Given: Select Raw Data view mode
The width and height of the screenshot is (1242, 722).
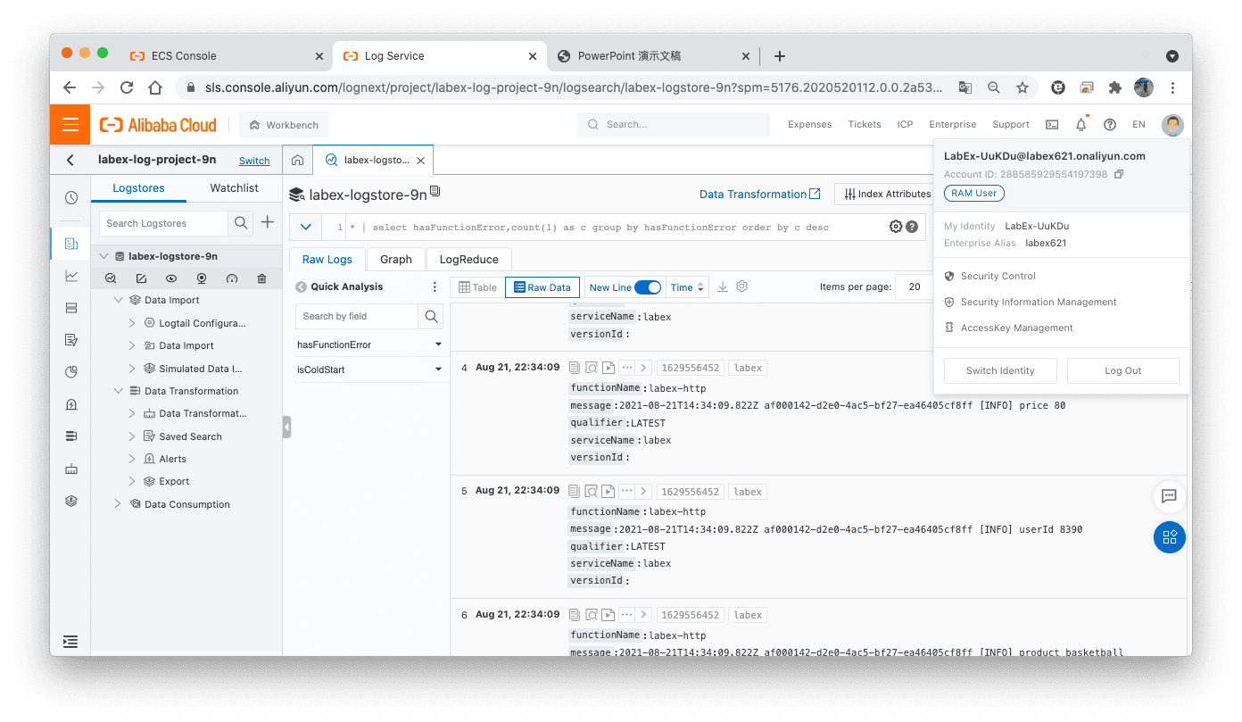Looking at the screenshot, I should (x=542, y=287).
